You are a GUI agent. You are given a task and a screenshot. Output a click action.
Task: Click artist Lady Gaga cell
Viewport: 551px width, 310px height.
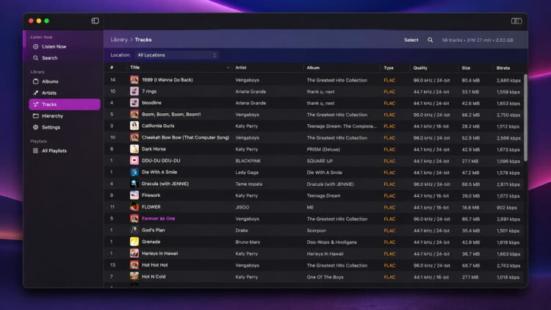click(x=247, y=173)
